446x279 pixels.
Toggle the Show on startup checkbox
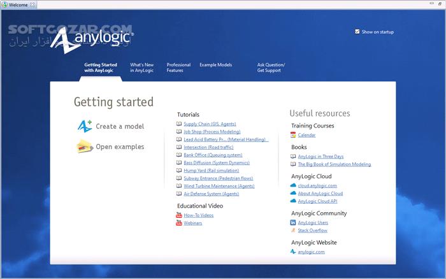[357, 31]
